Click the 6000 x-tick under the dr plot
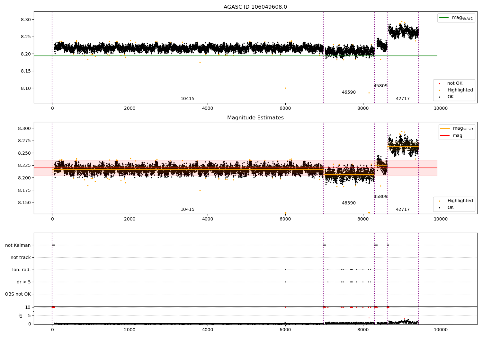 tap(285, 330)
